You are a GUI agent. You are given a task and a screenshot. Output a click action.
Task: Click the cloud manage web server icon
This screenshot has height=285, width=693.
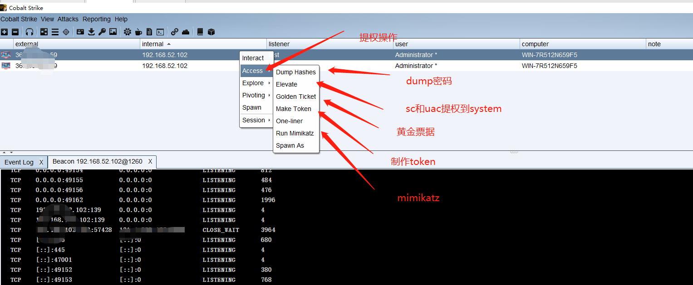coord(186,32)
